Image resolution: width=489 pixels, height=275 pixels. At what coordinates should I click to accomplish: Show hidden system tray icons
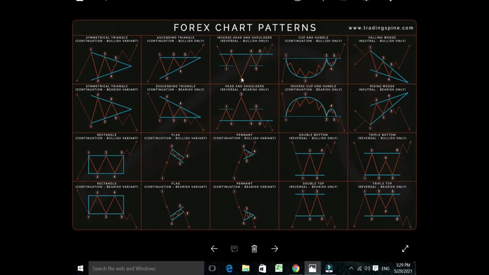click(x=351, y=269)
